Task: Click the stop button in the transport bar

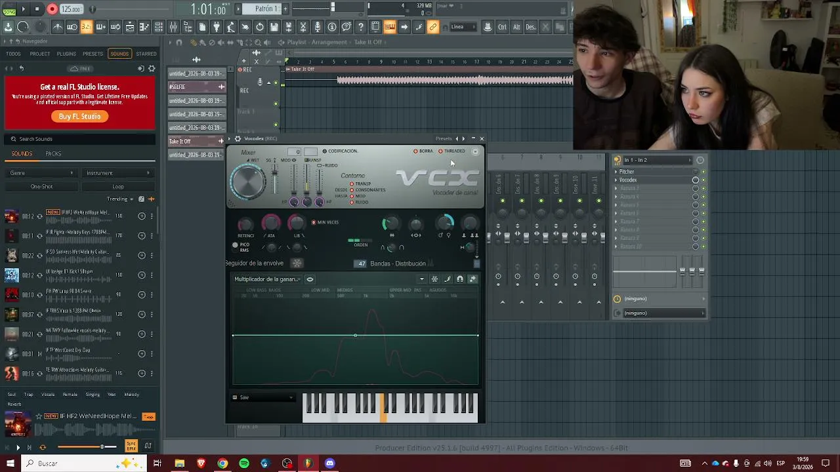Action: pos(37,9)
